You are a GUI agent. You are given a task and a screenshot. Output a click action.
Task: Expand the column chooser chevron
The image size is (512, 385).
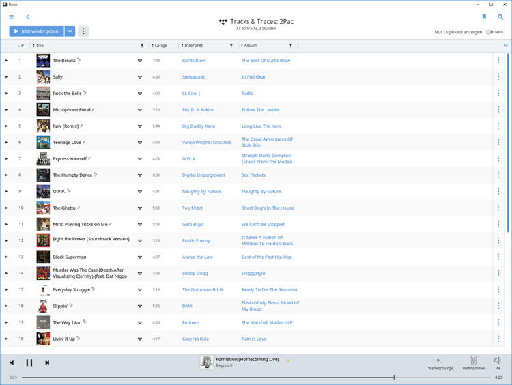click(x=505, y=45)
